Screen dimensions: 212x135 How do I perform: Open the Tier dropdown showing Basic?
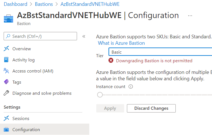coord(160,52)
